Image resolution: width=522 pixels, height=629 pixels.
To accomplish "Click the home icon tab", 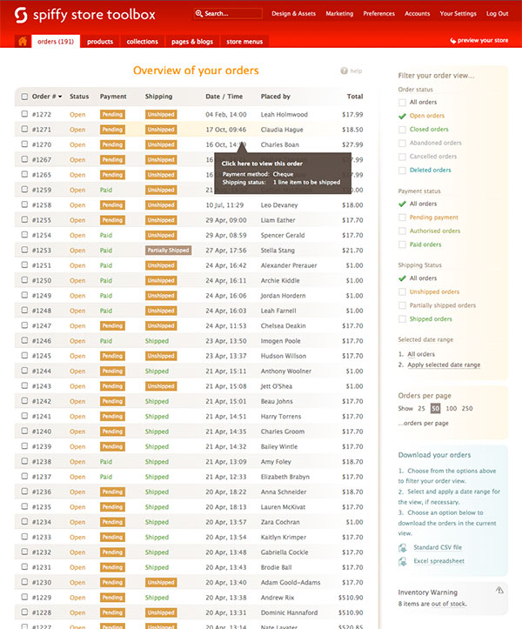I will pyautogui.click(x=23, y=41).
